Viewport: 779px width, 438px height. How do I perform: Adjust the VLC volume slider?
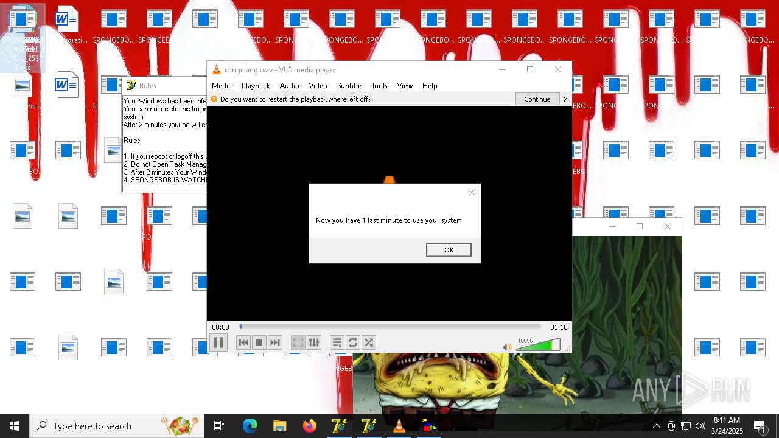coord(538,346)
